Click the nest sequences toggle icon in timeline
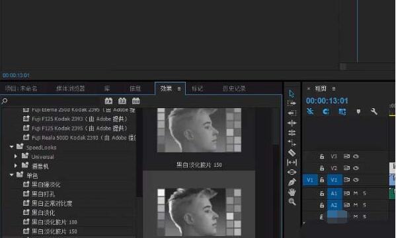This screenshot has width=396, height=238. click(x=310, y=111)
